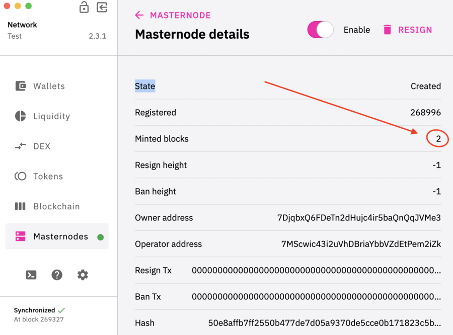Click the Tokens coin icon
Image resolution: width=453 pixels, height=335 pixels.
tap(21, 176)
